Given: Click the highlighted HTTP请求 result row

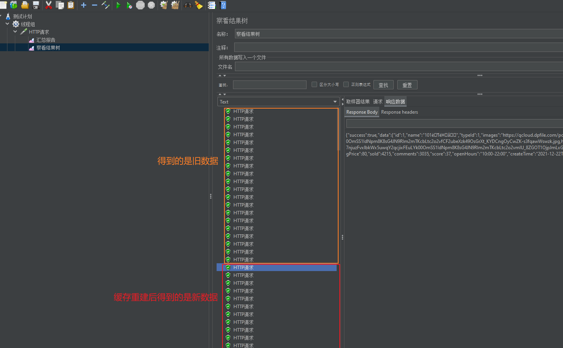Looking at the screenshot, I should (277, 268).
